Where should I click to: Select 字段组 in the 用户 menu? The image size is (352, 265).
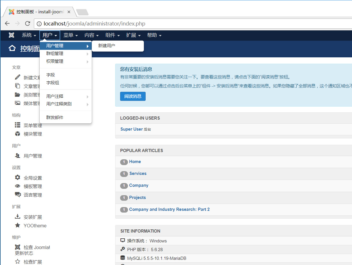tap(53, 83)
